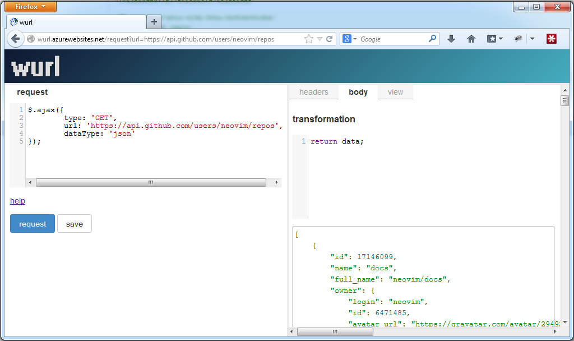
Task: Click the page vertical scrollbar up arrow
Action: [564, 90]
